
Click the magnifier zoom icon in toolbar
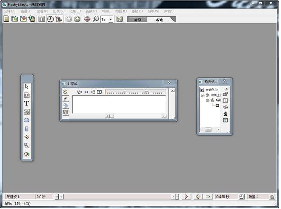[96, 19]
